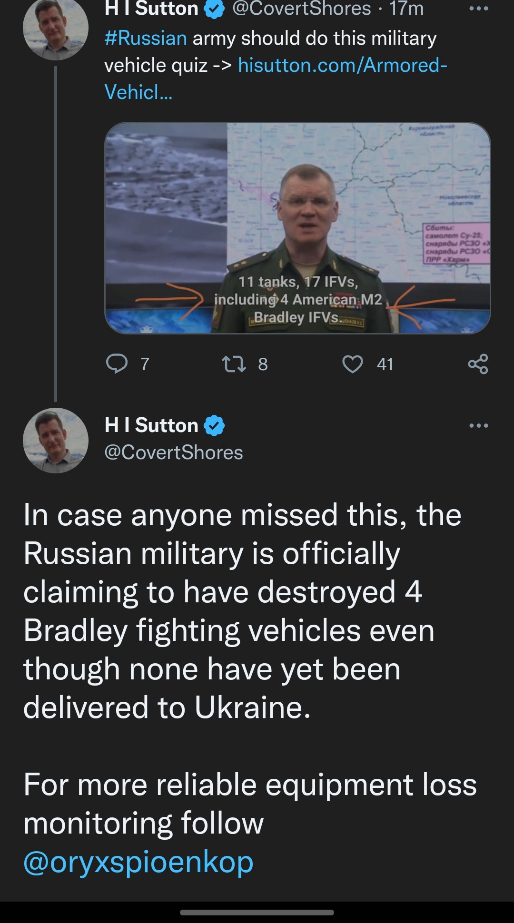Open the @oryxspioenkop mention
The image size is (514, 923).
click(138, 862)
